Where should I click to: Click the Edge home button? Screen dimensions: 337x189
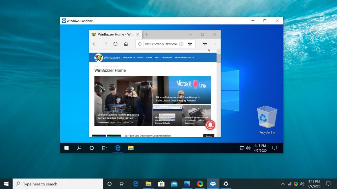[x=126, y=44]
